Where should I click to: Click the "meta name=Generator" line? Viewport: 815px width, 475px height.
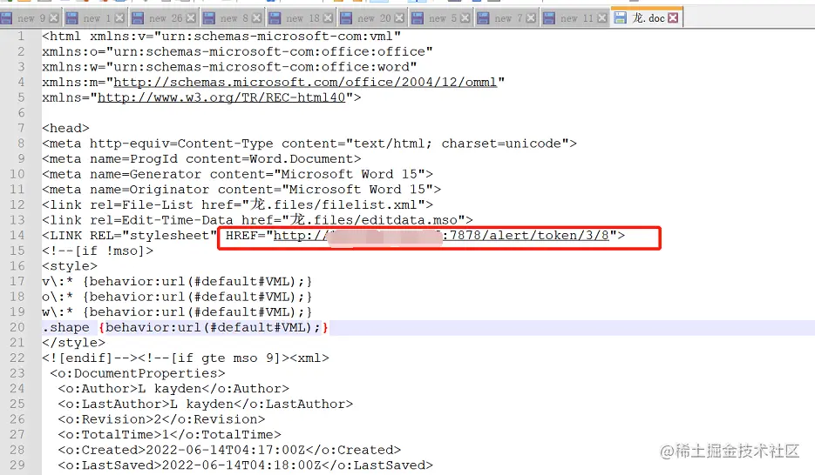pyautogui.click(x=238, y=174)
